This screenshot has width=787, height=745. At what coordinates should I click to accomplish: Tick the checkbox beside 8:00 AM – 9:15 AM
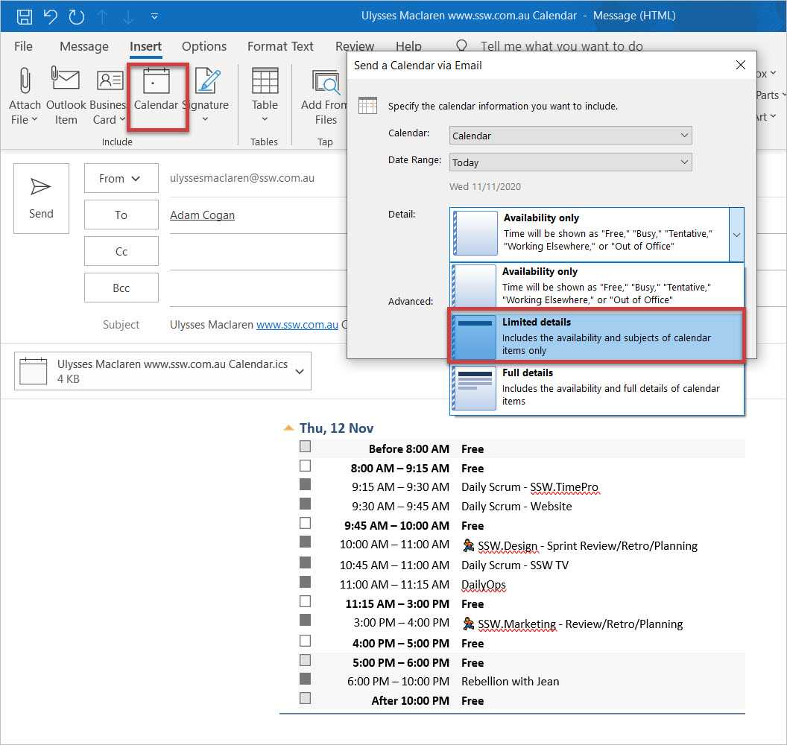(x=305, y=466)
